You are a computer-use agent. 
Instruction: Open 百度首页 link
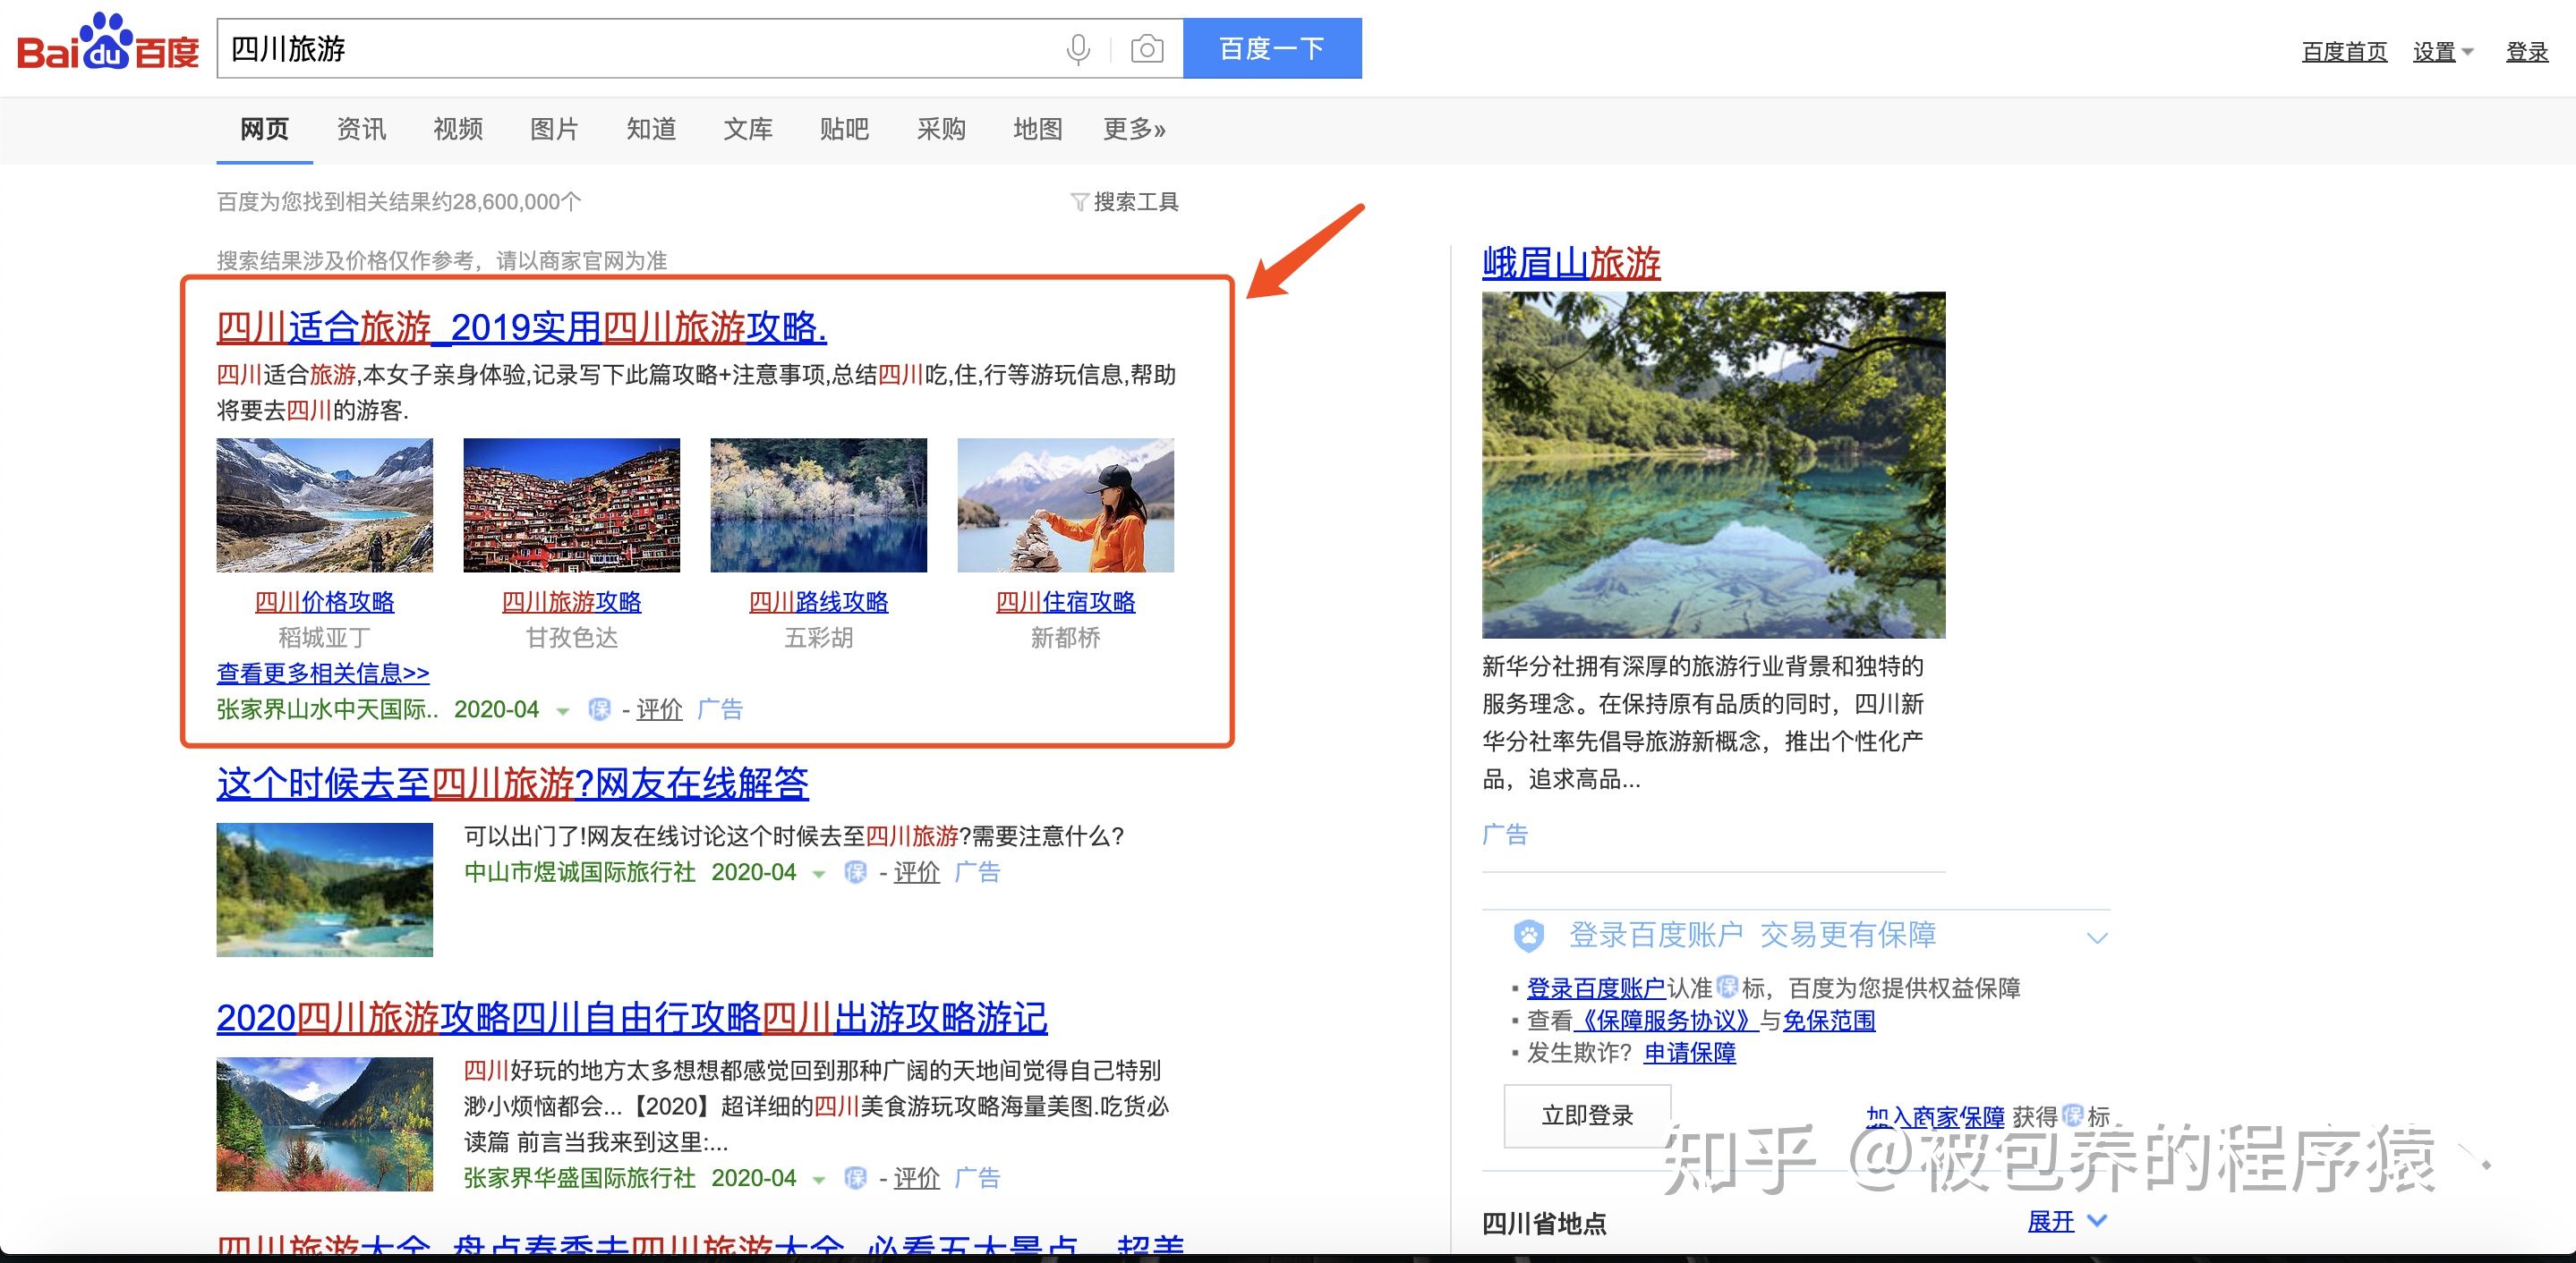click(2344, 51)
